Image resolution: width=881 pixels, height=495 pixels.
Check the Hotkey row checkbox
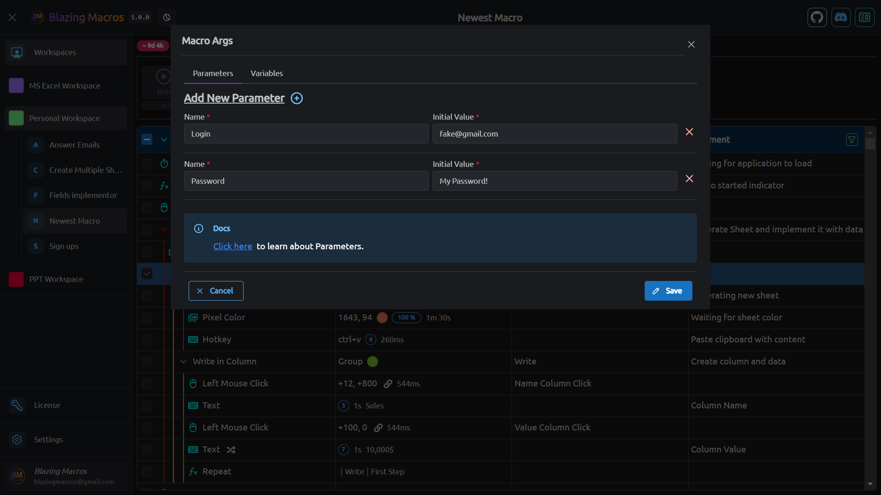coord(147,340)
